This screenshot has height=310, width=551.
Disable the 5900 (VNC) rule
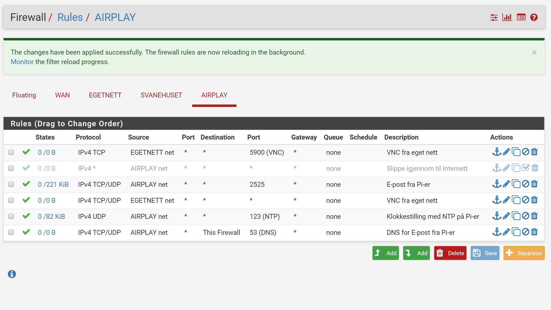[x=526, y=152]
